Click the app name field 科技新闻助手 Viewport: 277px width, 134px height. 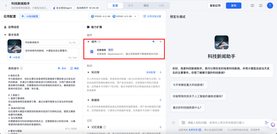tap(51, 43)
